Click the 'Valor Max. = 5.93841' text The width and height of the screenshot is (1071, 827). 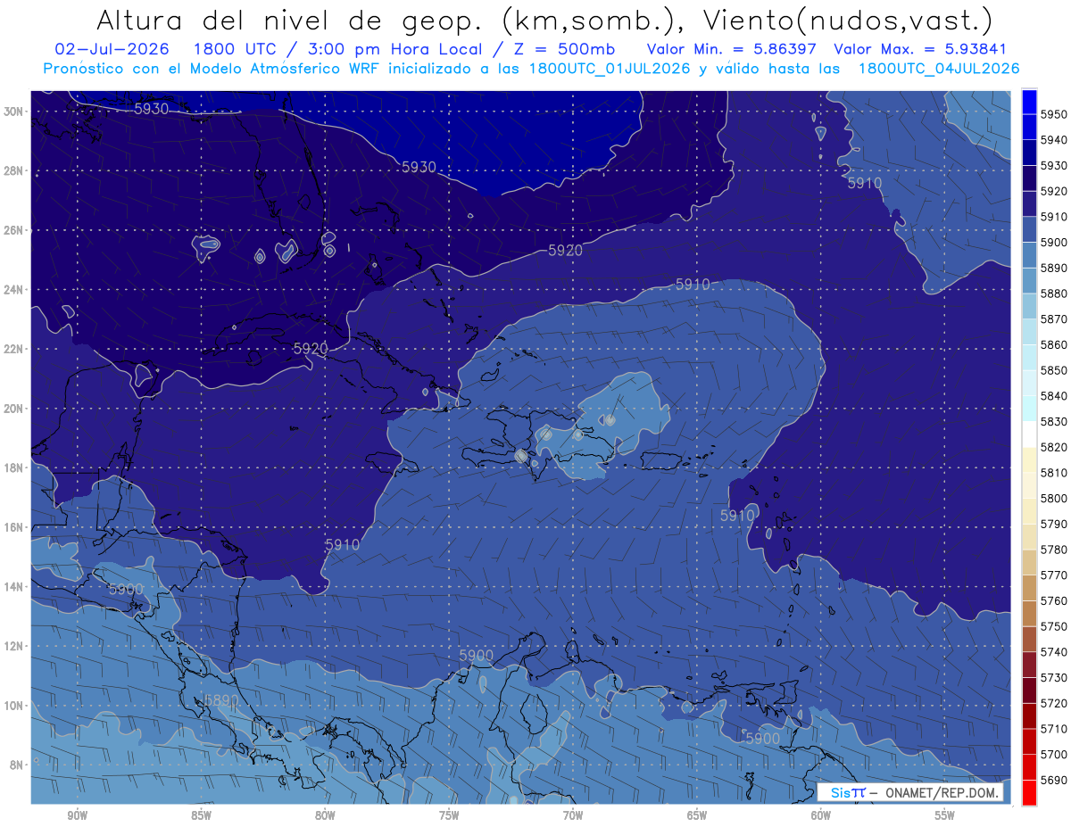[919, 49]
